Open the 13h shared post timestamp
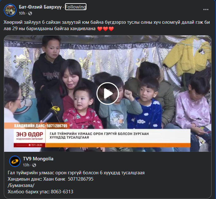Viewport: 216px width, 199px height. [26, 165]
